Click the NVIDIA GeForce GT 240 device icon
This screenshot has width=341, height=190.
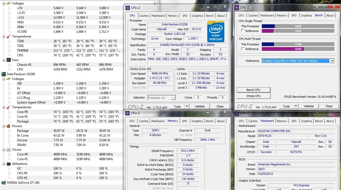[3, 182]
